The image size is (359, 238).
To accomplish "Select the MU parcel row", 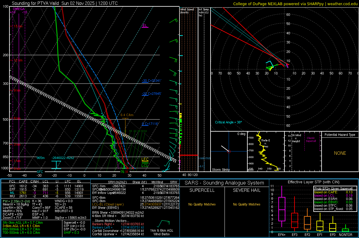I will [x=46, y=196].
